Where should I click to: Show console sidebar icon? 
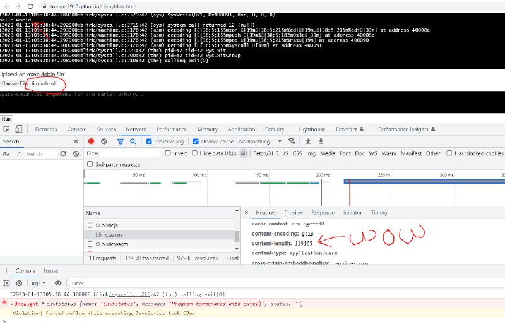point(6,284)
